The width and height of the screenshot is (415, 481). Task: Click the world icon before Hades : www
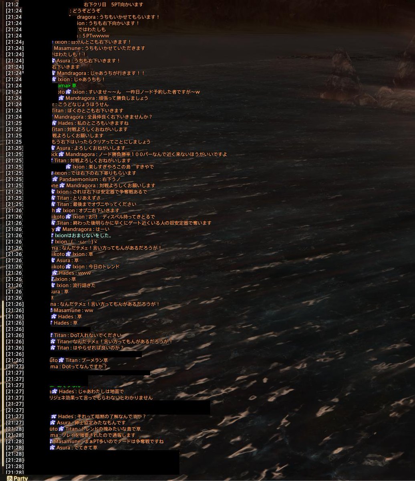coord(54,273)
